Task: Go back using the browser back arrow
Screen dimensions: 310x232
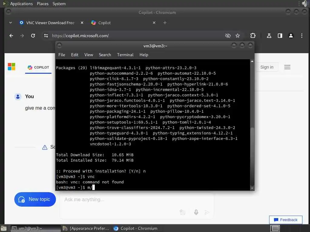Action: point(11,36)
